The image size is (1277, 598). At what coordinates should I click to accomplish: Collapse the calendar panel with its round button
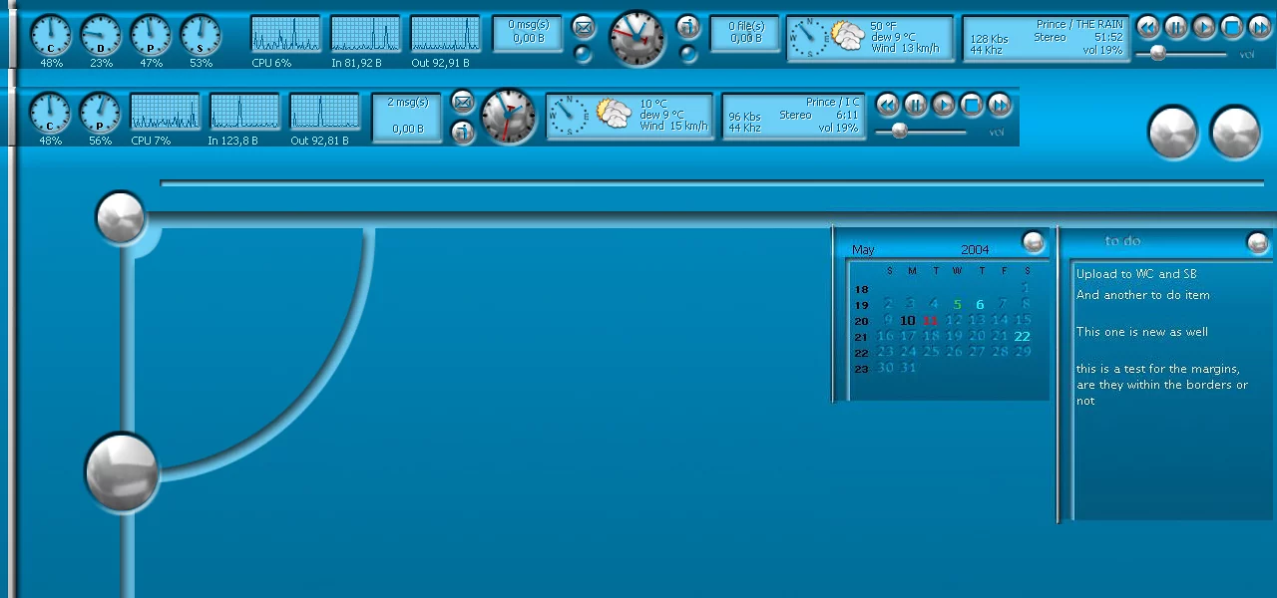coord(1034,241)
